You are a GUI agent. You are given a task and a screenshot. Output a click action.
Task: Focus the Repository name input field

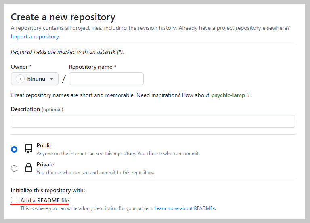(106, 79)
